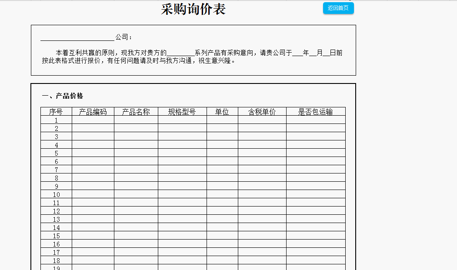Click row number 3 cell
The width and height of the screenshot is (457, 270).
coord(56,137)
